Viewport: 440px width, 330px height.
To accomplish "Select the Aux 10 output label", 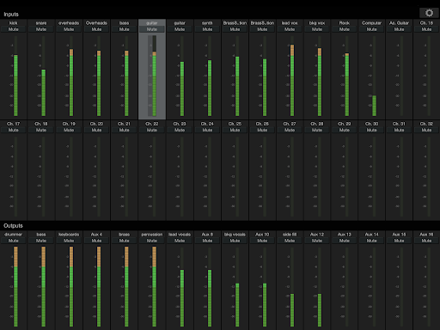I will [262, 235].
